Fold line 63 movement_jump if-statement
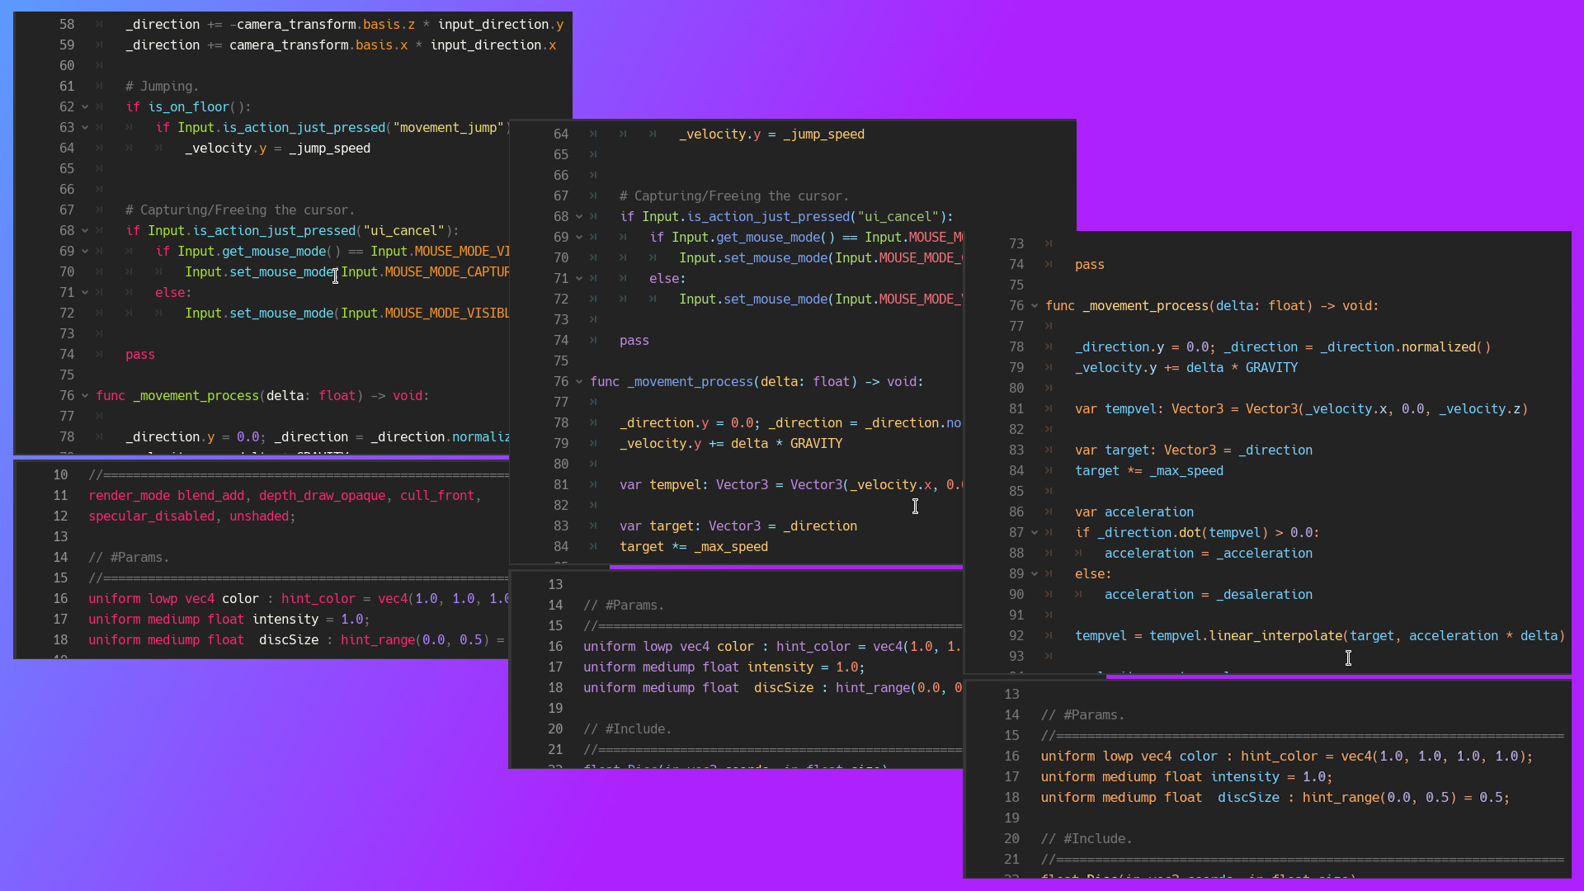Image resolution: width=1584 pixels, height=891 pixels. click(x=85, y=128)
